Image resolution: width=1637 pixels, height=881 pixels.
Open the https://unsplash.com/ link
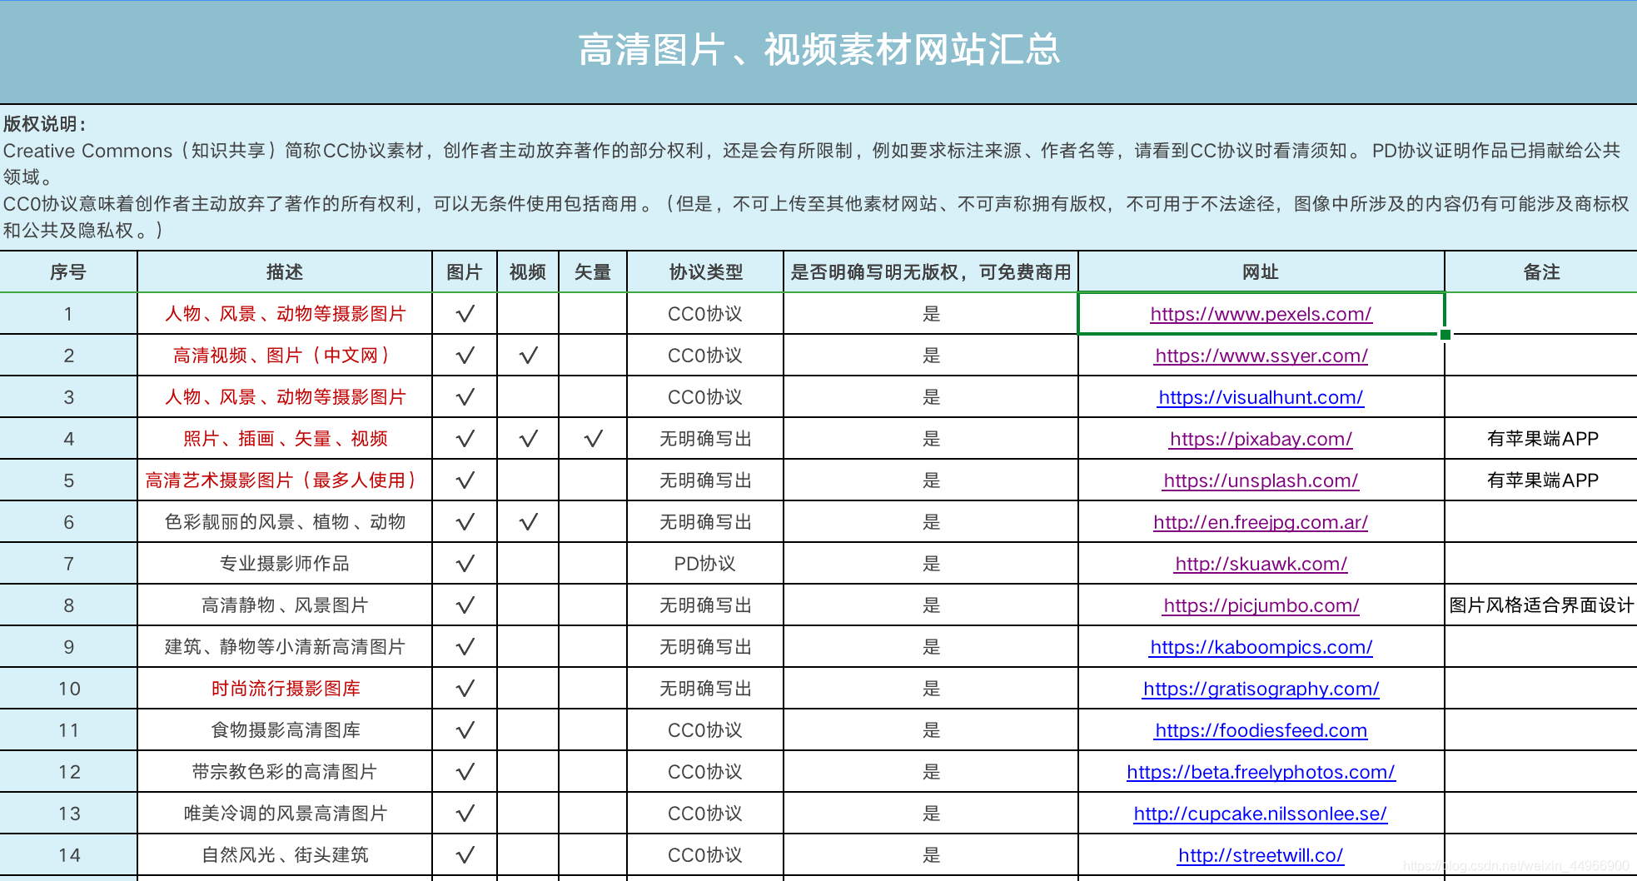tap(1261, 480)
